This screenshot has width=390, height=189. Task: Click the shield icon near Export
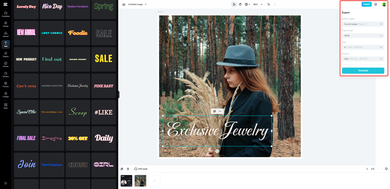pyautogui.click(x=376, y=4)
